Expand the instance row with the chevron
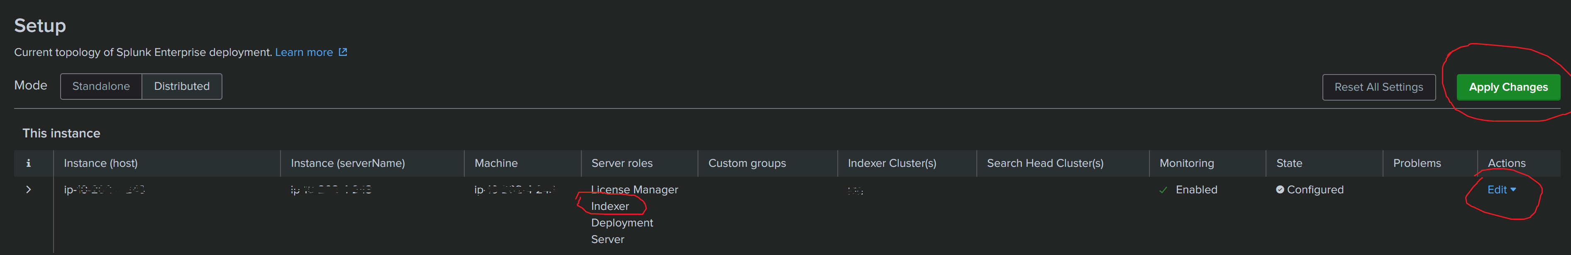The height and width of the screenshot is (255, 1571). (x=29, y=189)
